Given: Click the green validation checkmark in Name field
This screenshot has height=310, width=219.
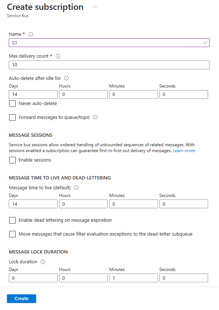Looking at the screenshot, I should [205, 42].
